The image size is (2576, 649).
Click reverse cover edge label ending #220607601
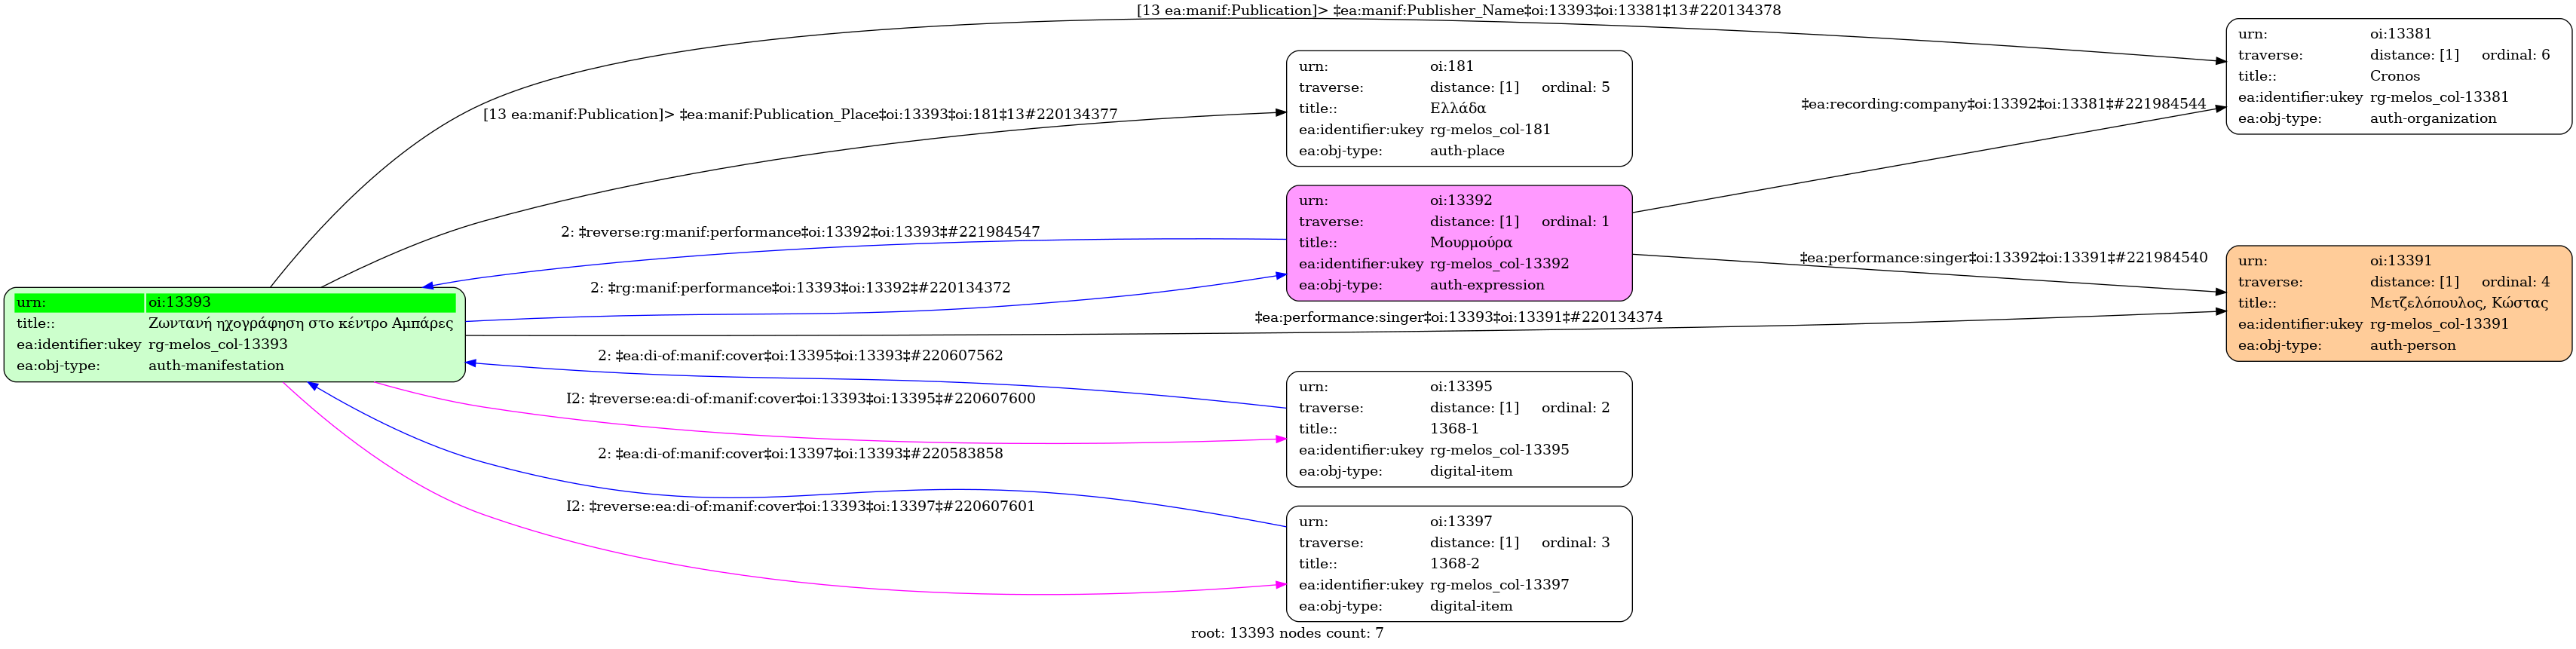click(x=800, y=507)
